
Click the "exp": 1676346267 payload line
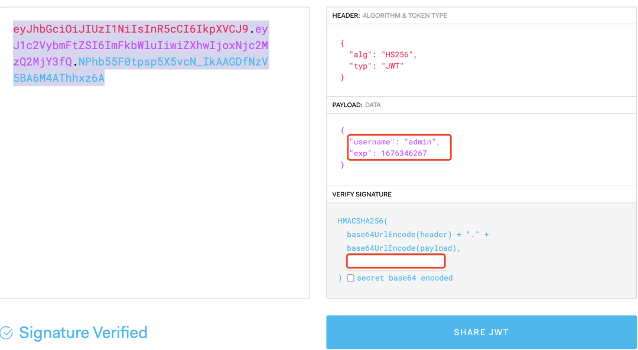(x=388, y=154)
